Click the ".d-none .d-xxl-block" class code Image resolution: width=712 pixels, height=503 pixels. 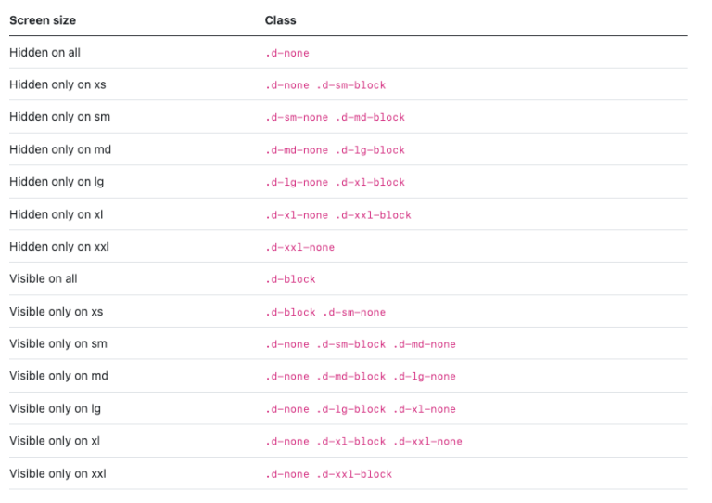tap(328, 474)
